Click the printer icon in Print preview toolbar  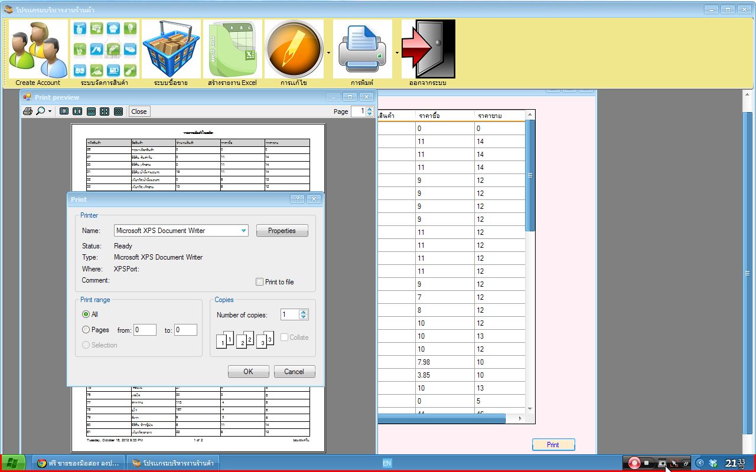[x=28, y=111]
